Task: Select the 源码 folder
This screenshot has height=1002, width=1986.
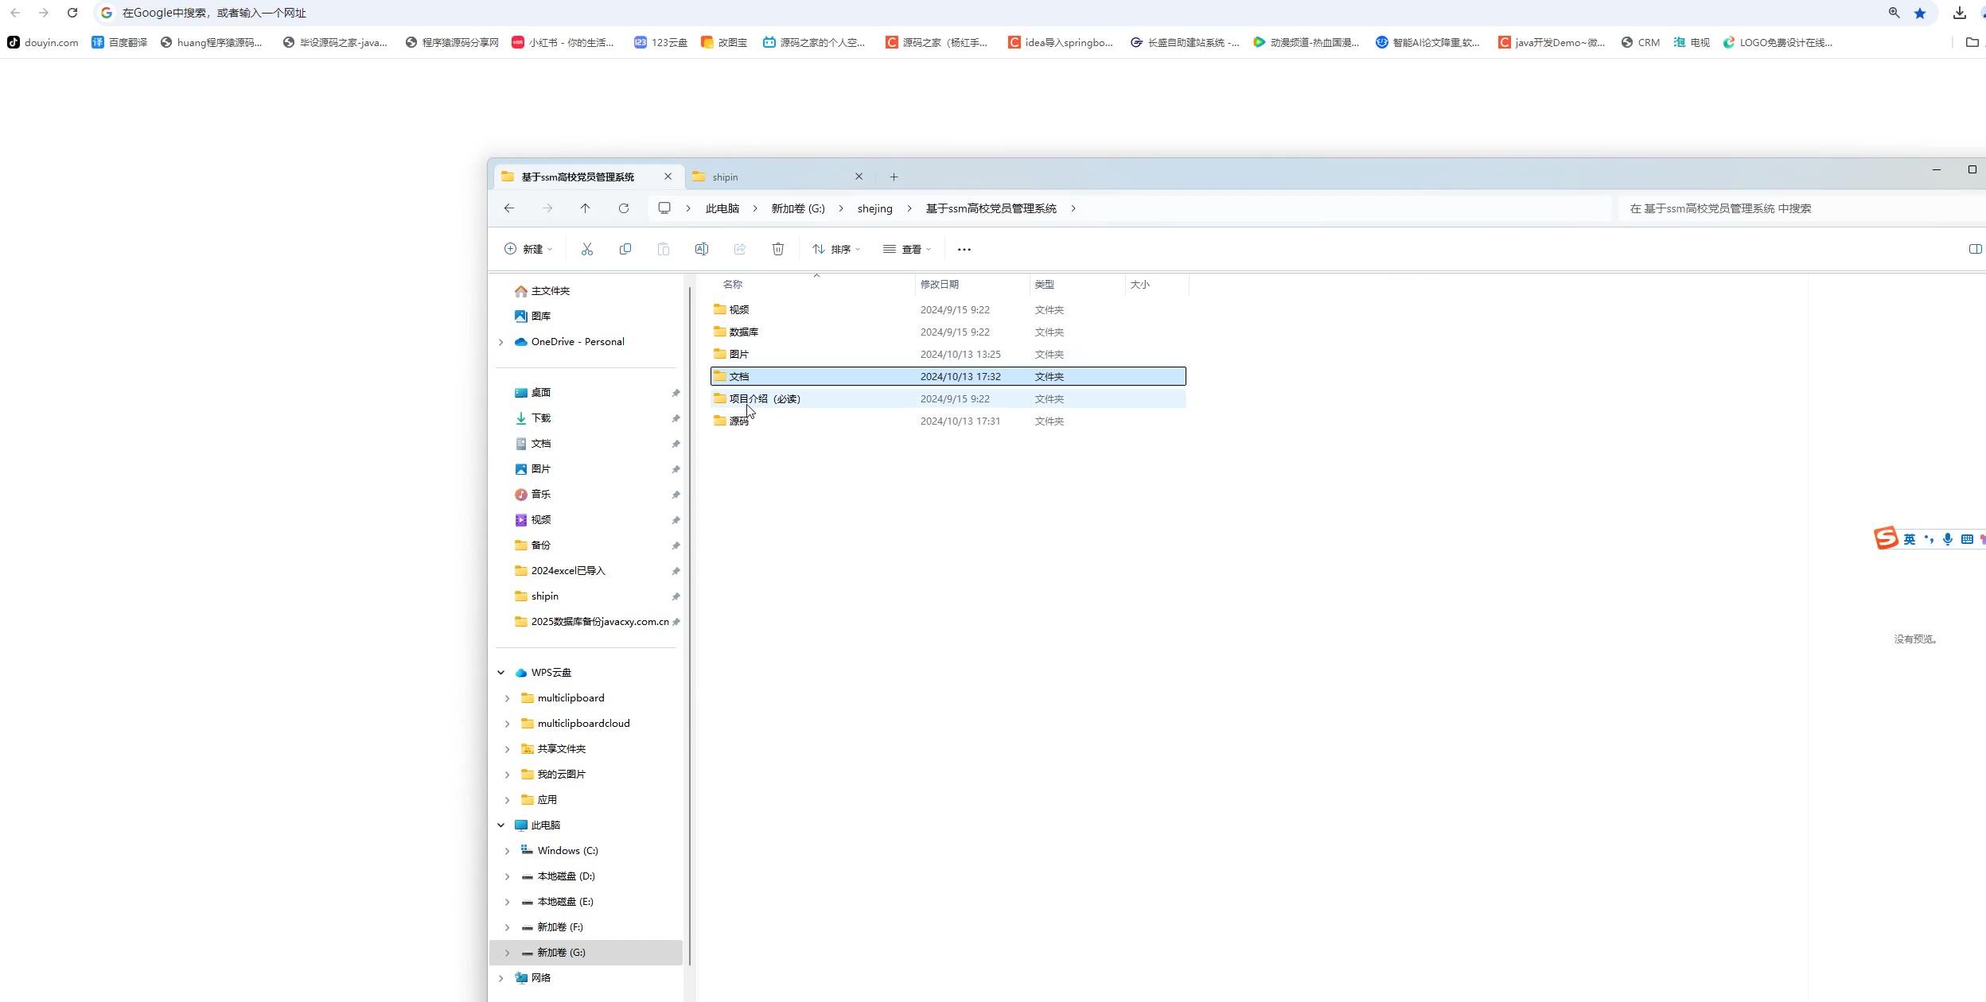Action: pyautogui.click(x=738, y=421)
